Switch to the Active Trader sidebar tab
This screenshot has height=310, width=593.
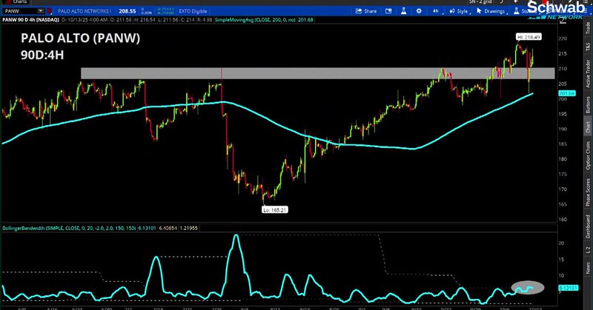click(588, 74)
